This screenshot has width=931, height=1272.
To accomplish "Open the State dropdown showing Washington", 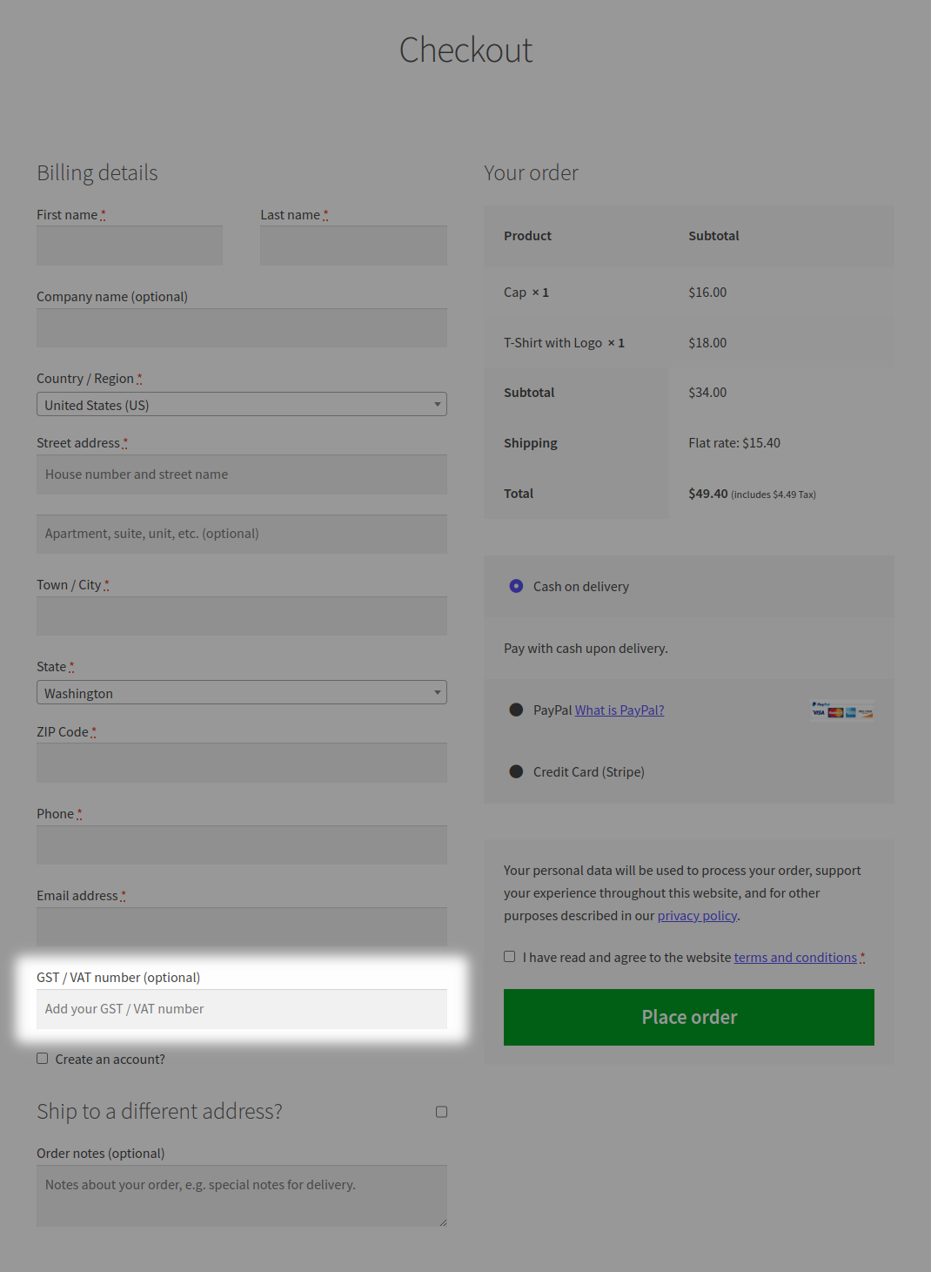I will (241, 692).
